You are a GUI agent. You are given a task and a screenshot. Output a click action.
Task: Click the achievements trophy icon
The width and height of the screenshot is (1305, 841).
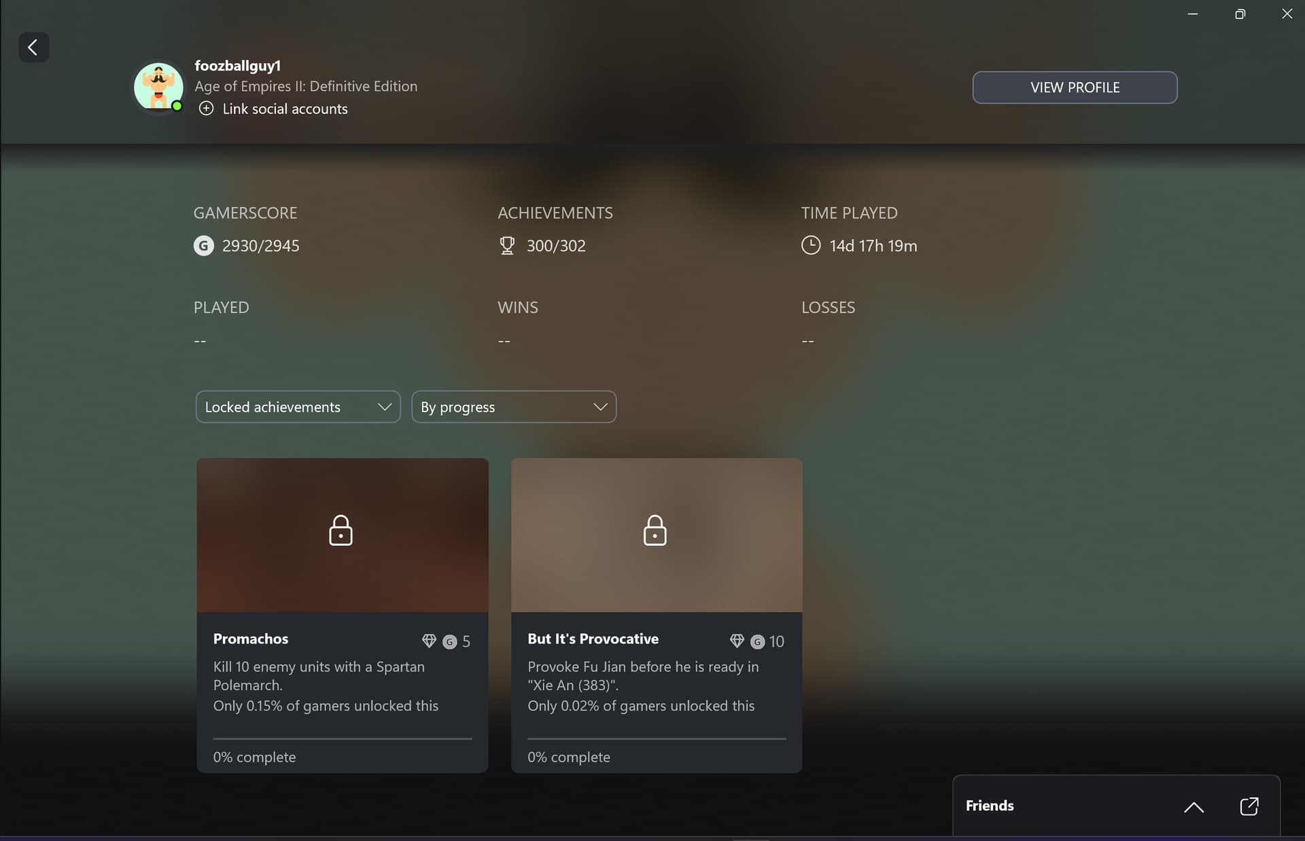point(507,246)
